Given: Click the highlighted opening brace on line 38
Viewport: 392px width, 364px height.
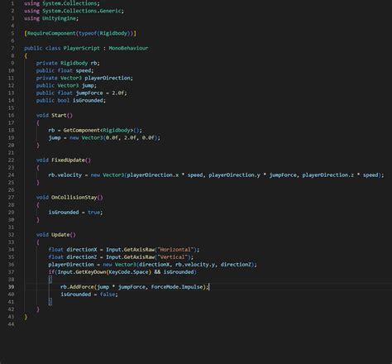Looking at the screenshot, I should point(50,280).
